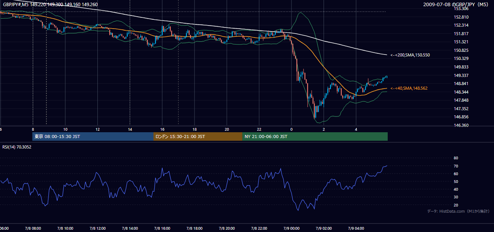The height and width of the screenshot is (232, 494).
Task: Click RSI scale value 30
Action: click(x=456, y=197)
